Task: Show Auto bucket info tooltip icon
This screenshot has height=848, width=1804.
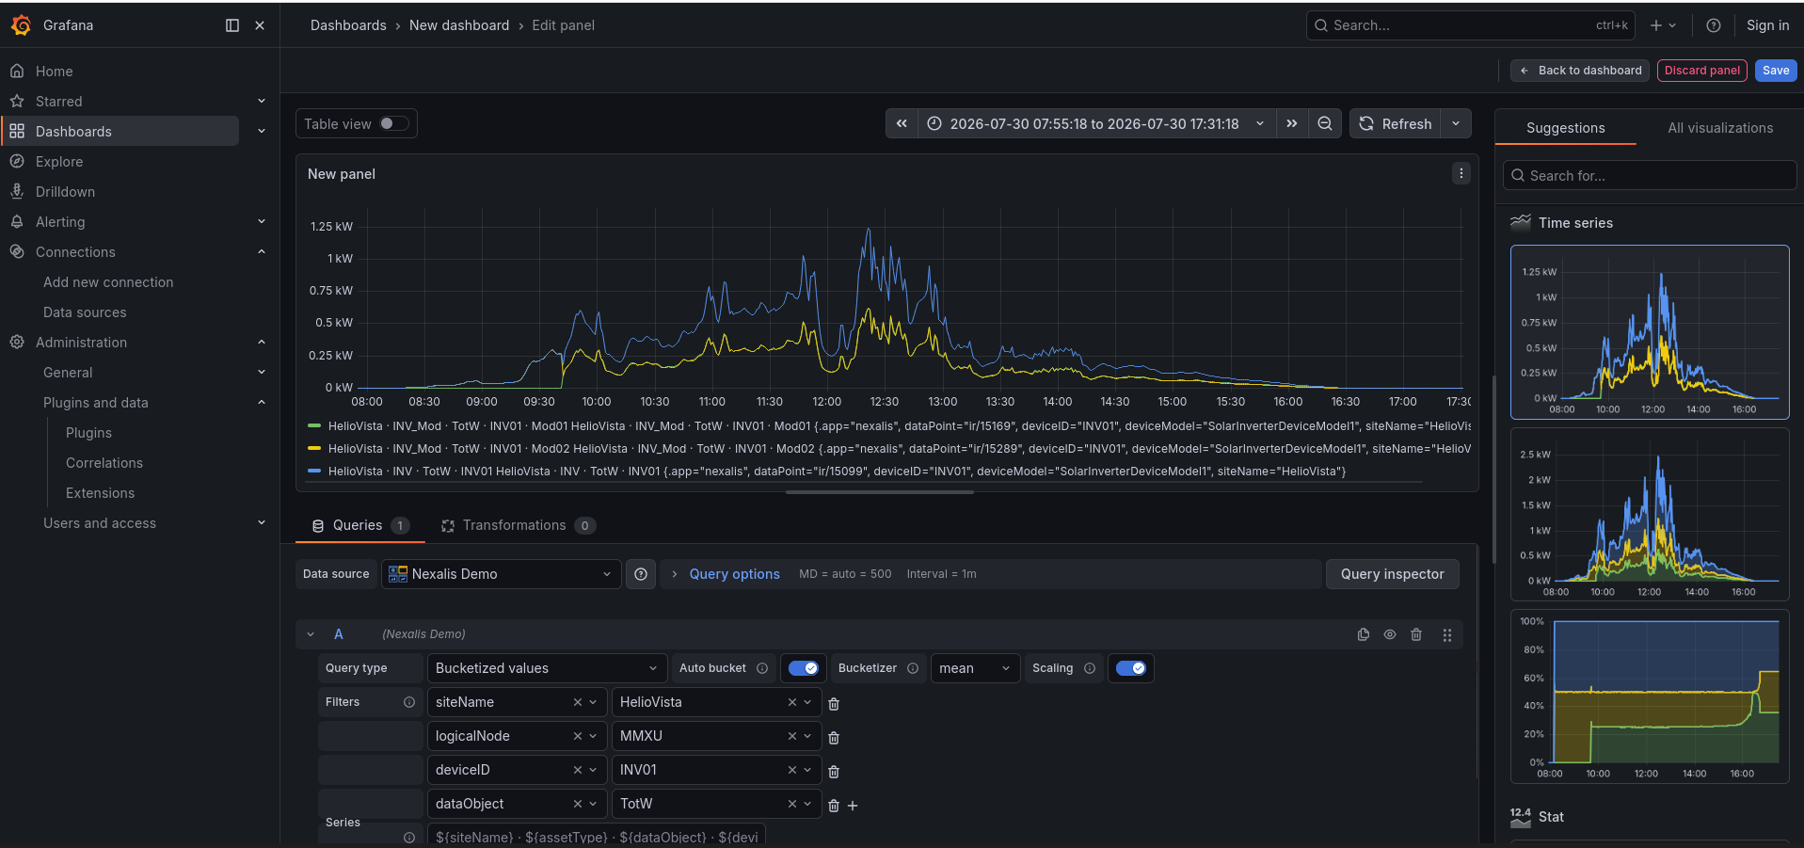Action: pos(762,668)
